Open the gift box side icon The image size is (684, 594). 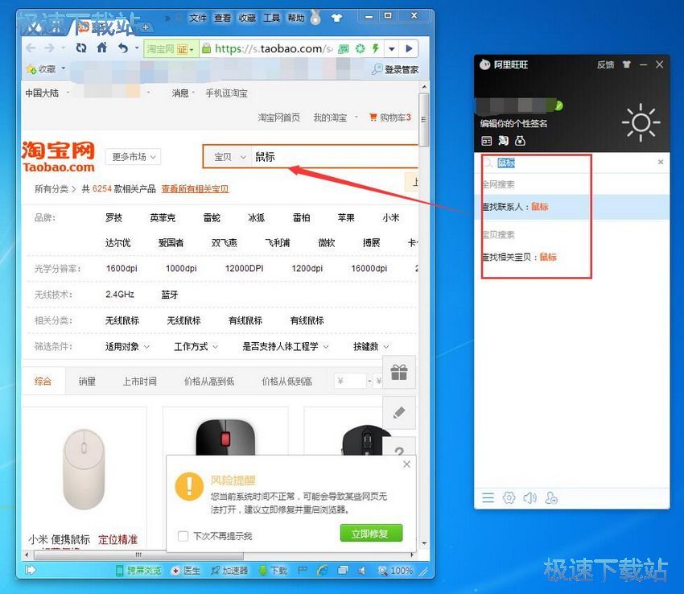pos(399,373)
